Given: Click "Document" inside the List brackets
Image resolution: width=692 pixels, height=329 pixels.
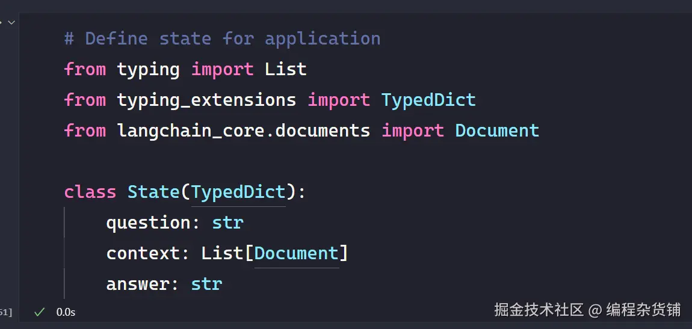Looking at the screenshot, I should pyautogui.click(x=297, y=253).
